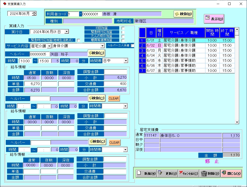Click the 開始時間 column header

[x=212, y=33]
